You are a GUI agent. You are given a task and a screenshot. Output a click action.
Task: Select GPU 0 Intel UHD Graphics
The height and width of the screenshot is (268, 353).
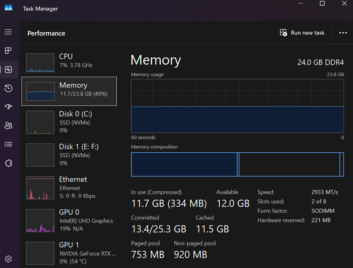pyautogui.click(x=69, y=220)
